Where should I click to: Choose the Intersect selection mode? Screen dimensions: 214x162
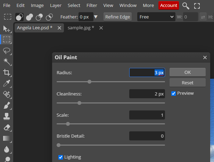click(49, 17)
